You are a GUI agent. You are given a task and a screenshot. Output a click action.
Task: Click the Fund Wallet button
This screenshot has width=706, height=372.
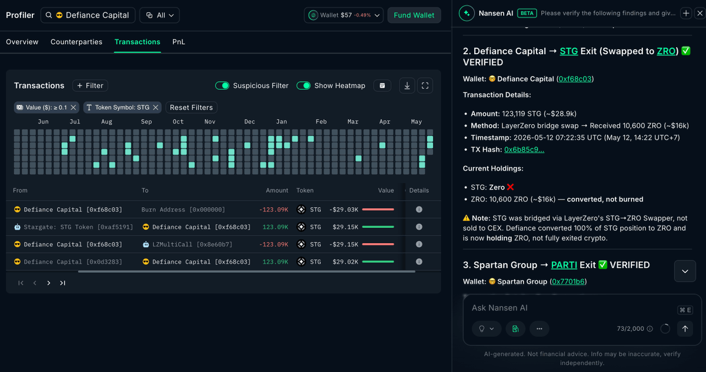pos(414,15)
